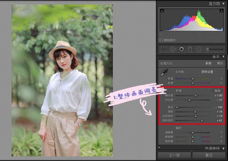Toggle highlight clipping indicator in histogram

pos(222,10)
